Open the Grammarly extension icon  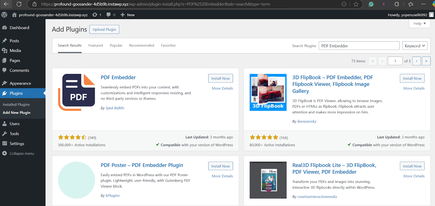coord(371,4)
